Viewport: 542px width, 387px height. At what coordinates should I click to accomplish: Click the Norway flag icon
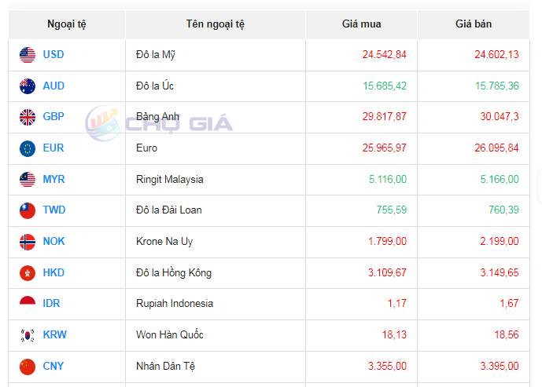click(28, 242)
